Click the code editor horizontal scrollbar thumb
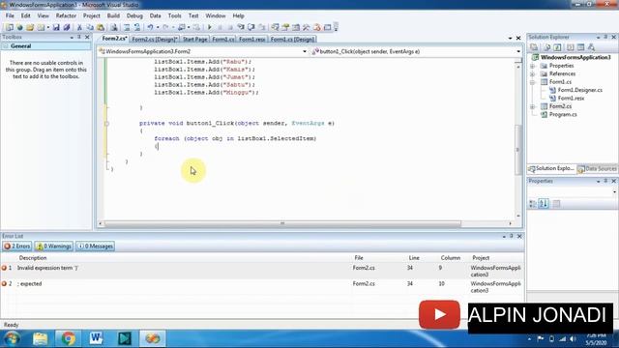The image size is (619, 348). [282, 223]
